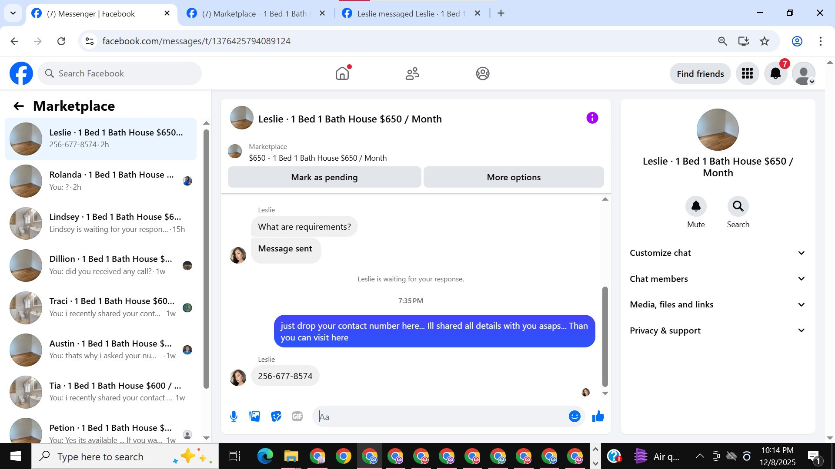Open Chrome profile icon
Screen dimensions: 835x469
click(797, 41)
